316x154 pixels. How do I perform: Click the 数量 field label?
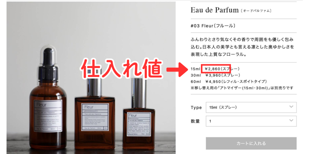195,121
